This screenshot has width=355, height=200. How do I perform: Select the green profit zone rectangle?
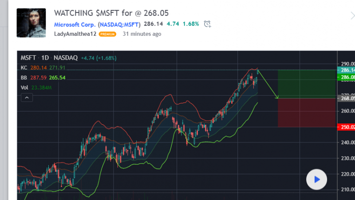(306, 84)
